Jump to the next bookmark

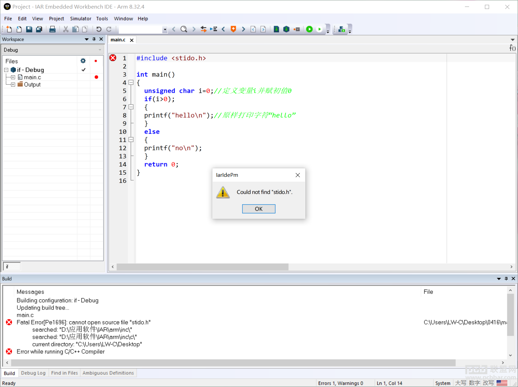(x=243, y=29)
